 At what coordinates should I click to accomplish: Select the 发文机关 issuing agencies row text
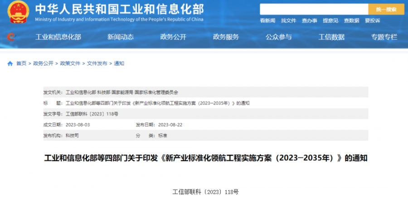click(x=122, y=92)
